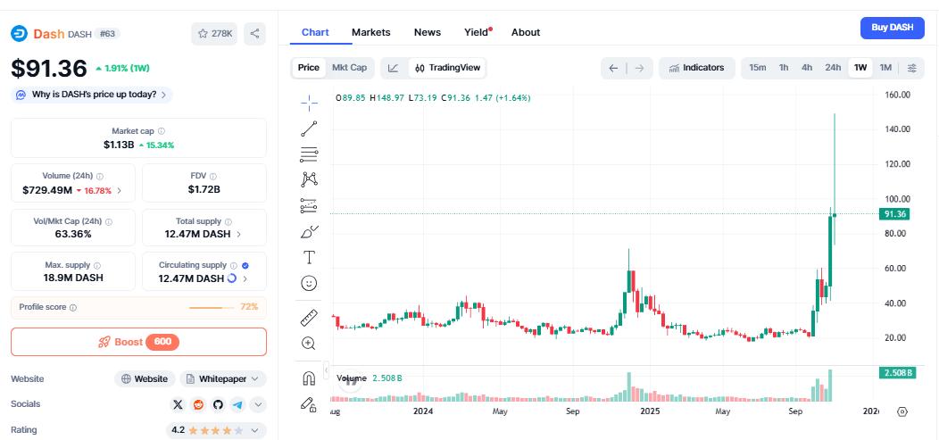The width and height of the screenshot is (939, 440).
Task: Toggle chart to Mkt Cap view
Action: 349,68
